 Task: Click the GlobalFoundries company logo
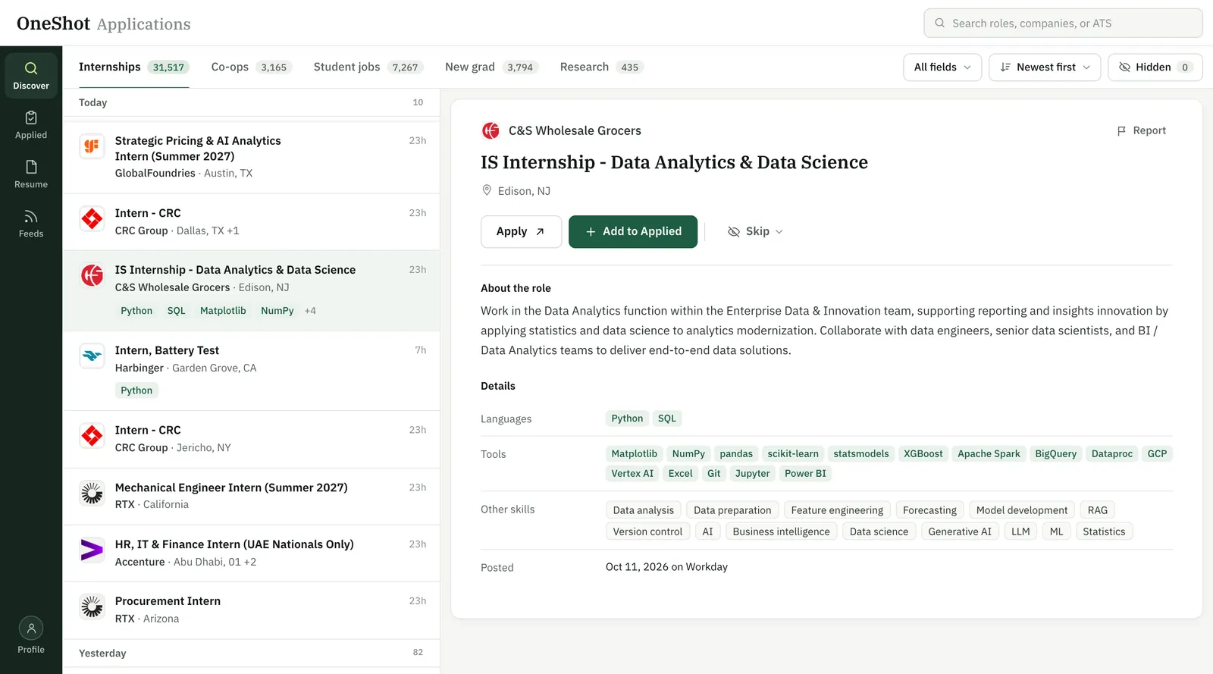pos(92,146)
